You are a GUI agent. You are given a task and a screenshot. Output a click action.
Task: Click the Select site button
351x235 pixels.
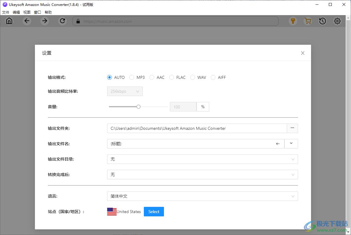[154, 212]
